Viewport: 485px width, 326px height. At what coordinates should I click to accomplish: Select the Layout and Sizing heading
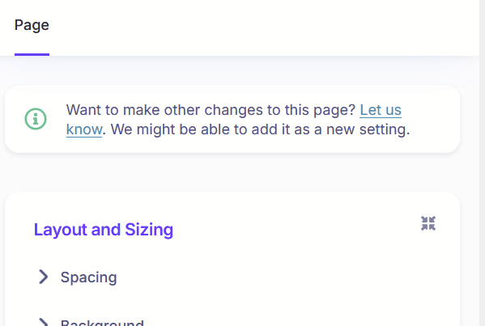pos(104,230)
